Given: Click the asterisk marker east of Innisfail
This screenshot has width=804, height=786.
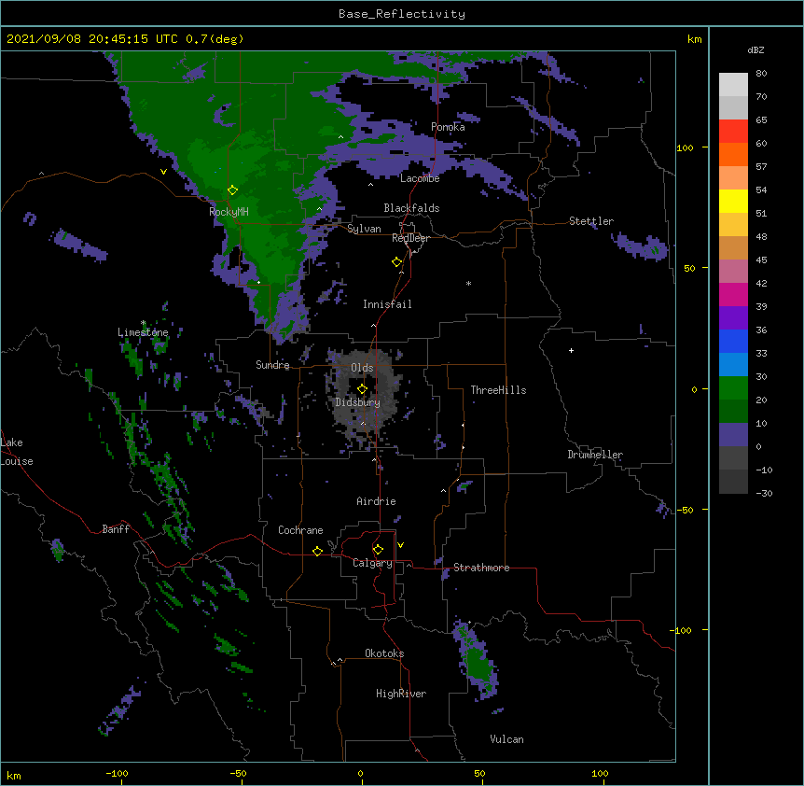Looking at the screenshot, I should click(468, 283).
